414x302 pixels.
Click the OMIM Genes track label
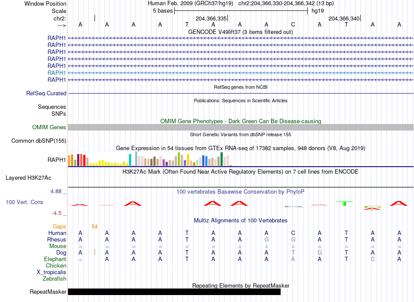[x=49, y=128]
